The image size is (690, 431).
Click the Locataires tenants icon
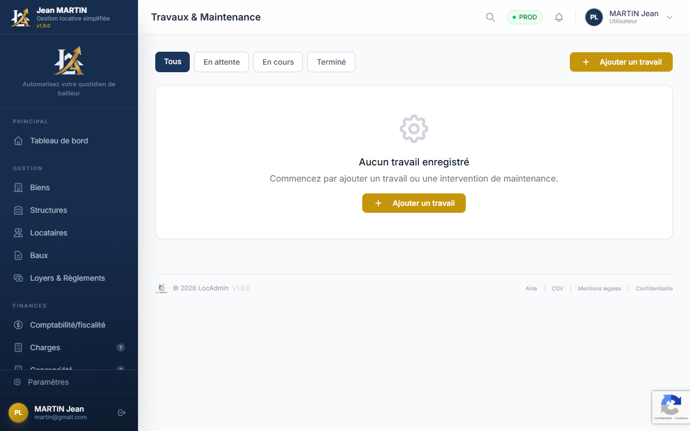[x=18, y=233]
